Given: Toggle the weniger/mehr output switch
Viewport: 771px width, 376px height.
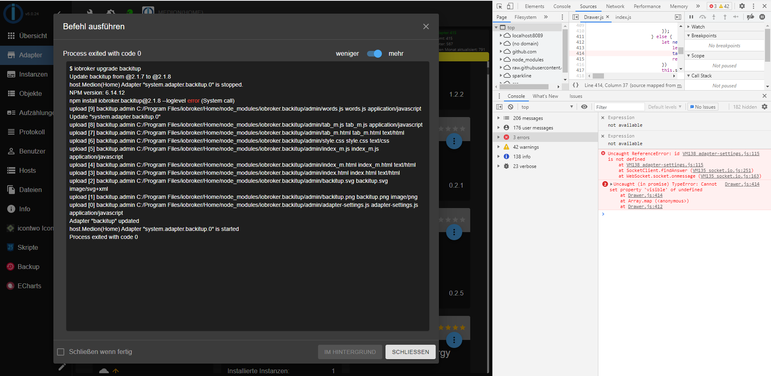Looking at the screenshot, I should pyautogui.click(x=374, y=54).
